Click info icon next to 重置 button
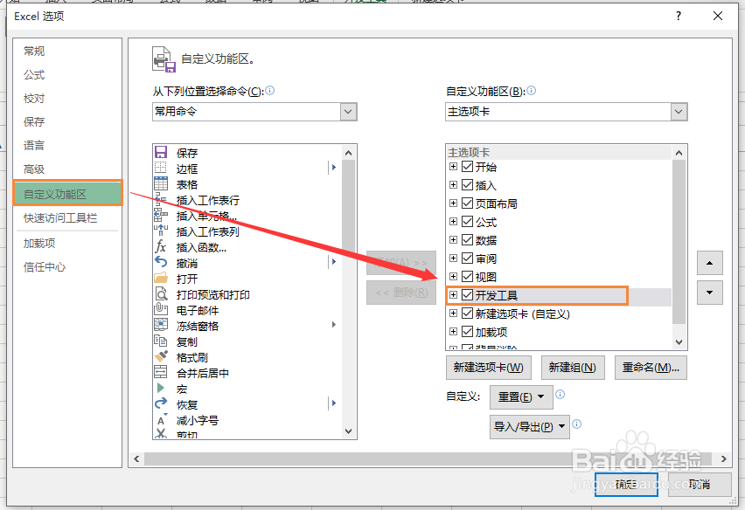This screenshot has width=745, height=510. point(560,394)
